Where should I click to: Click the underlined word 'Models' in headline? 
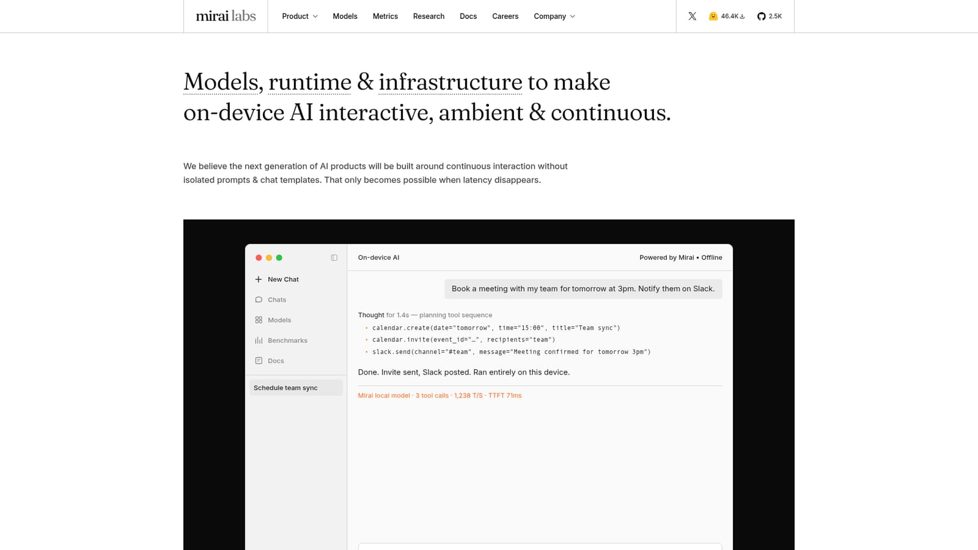pyautogui.click(x=221, y=82)
